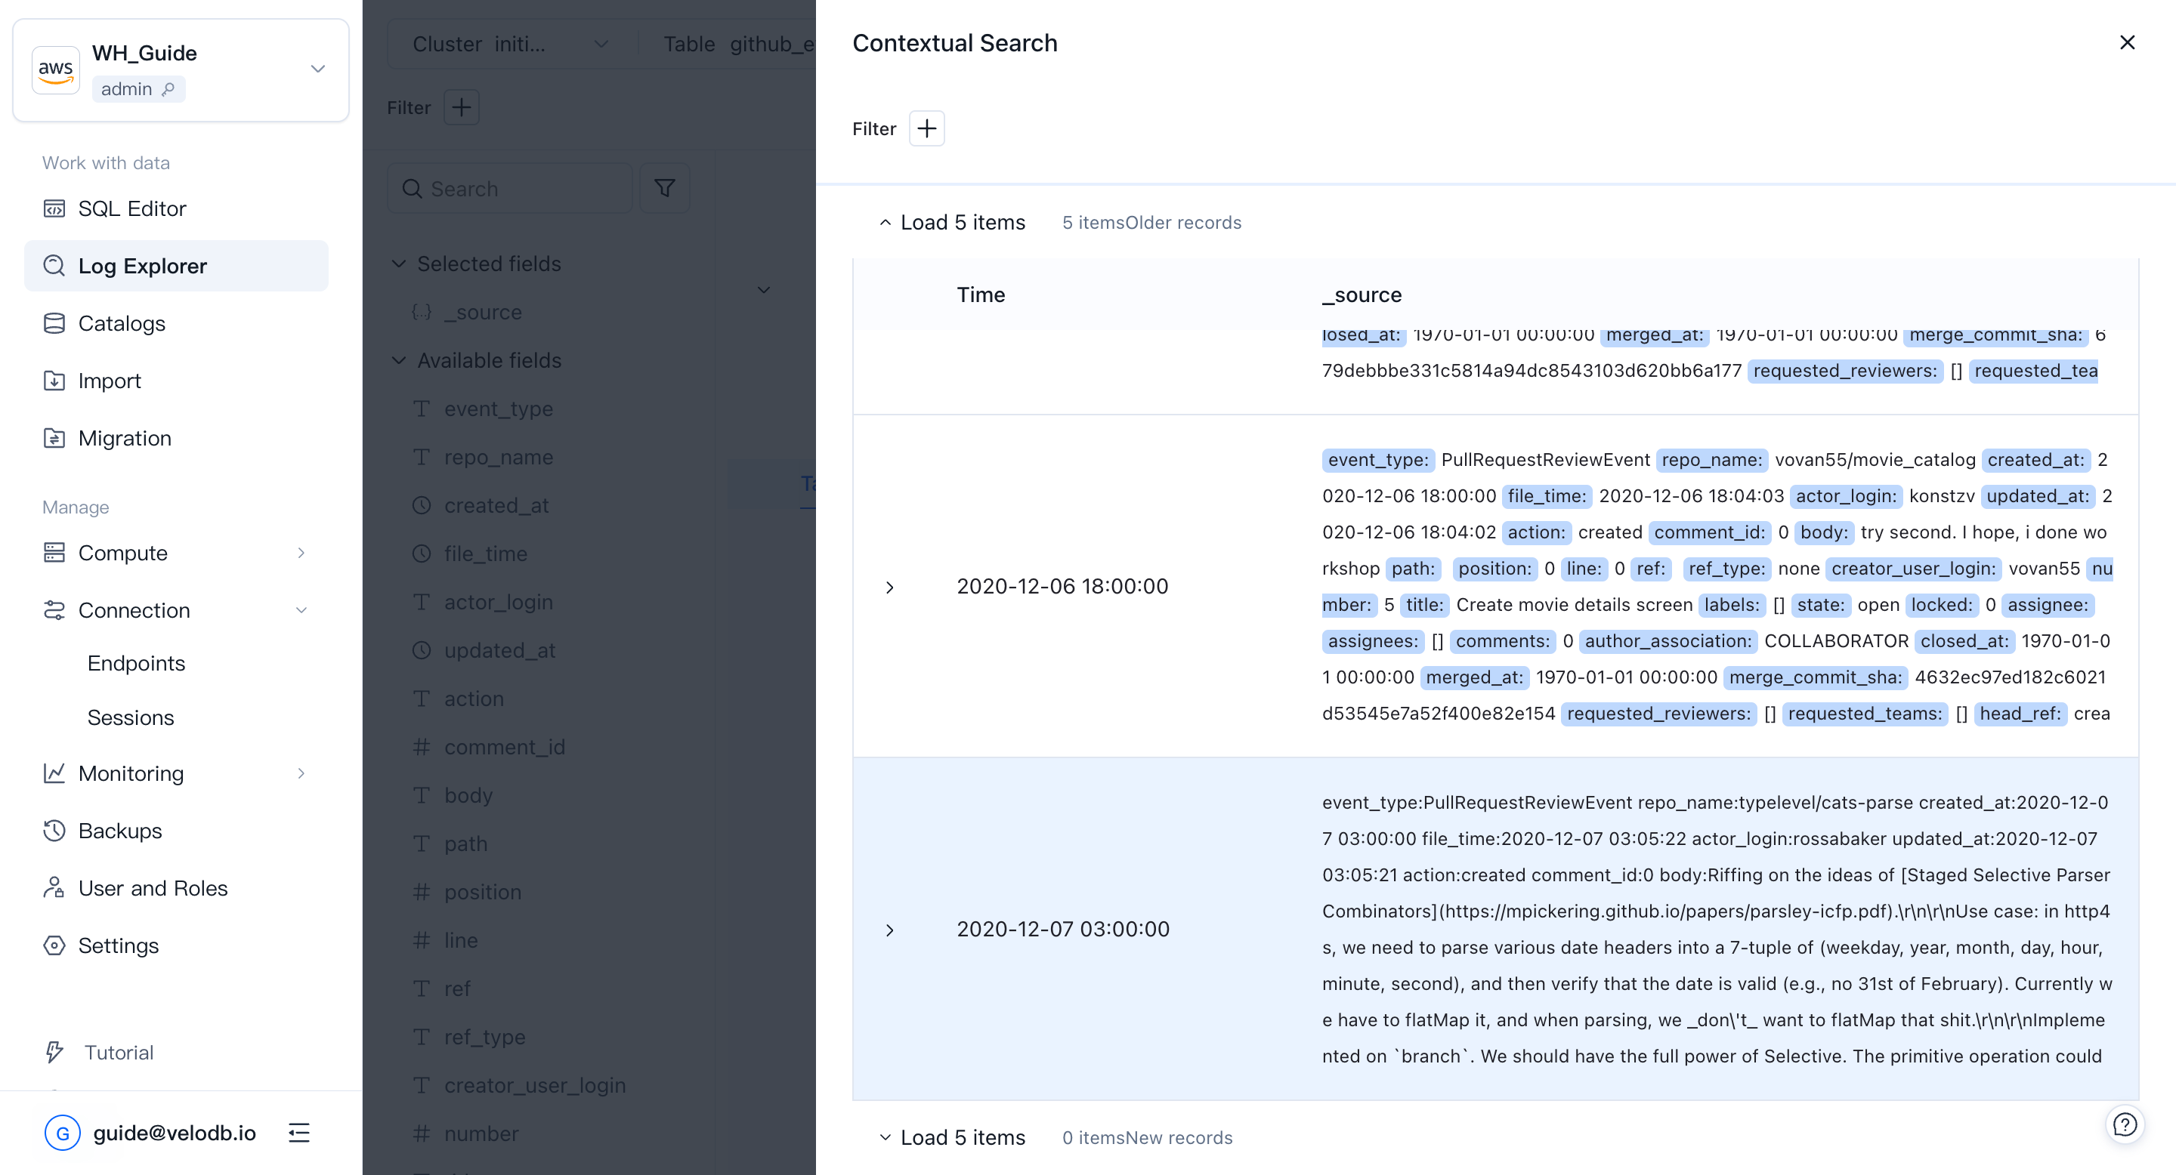The image size is (2176, 1175).
Task: Launch the Tutorial
Action: 119,1053
